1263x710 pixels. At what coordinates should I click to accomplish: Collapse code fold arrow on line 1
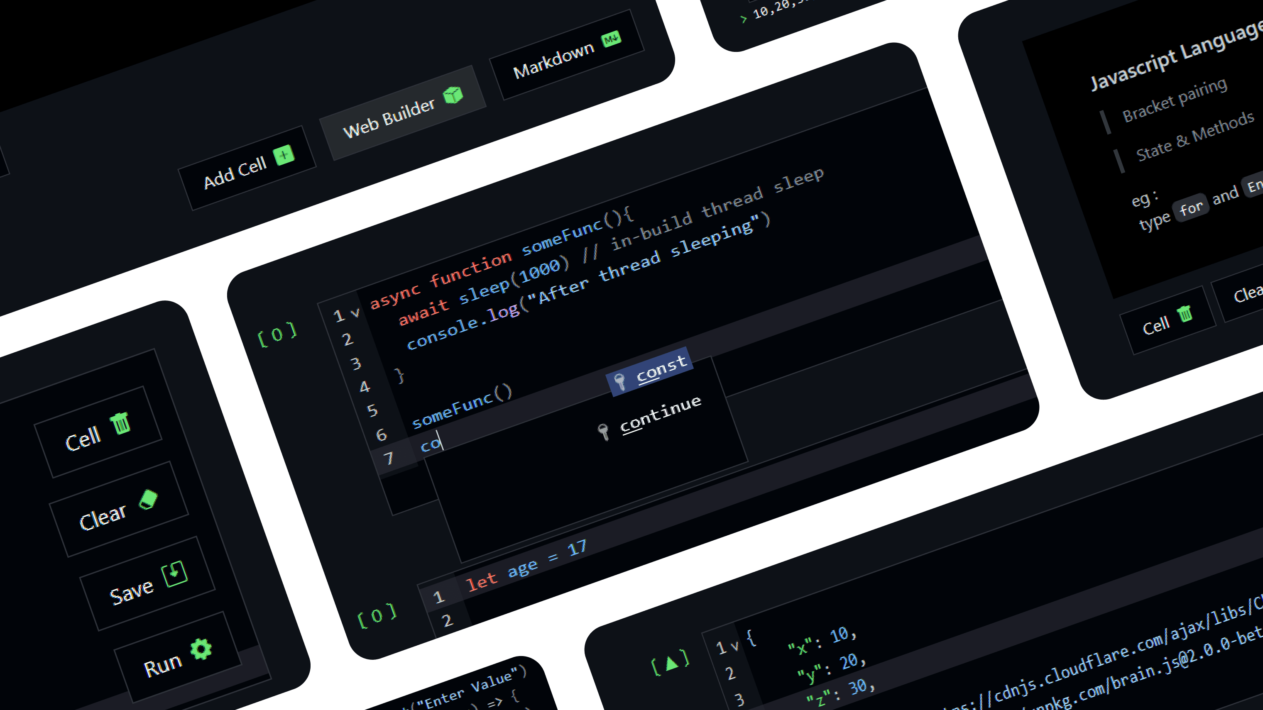click(x=355, y=312)
